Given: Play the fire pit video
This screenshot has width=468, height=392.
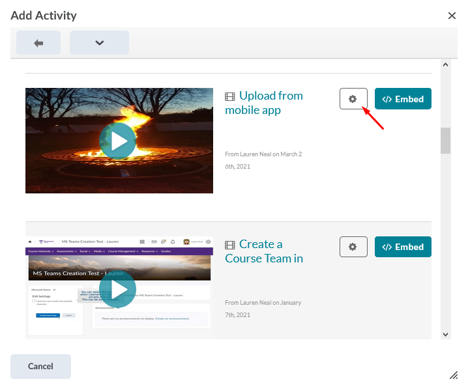Looking at the screenshot, I should (x=118, y=141).
